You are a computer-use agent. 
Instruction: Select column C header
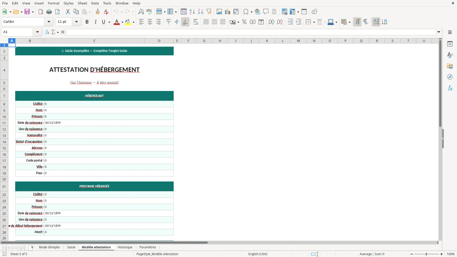pyautogui.click(x=94, y=41)
